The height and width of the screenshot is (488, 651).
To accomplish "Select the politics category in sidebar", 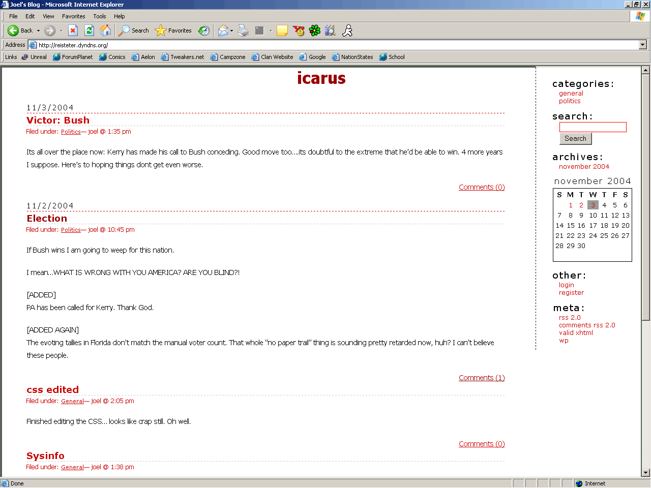I will pyautogui.click(x=570, y=101).
